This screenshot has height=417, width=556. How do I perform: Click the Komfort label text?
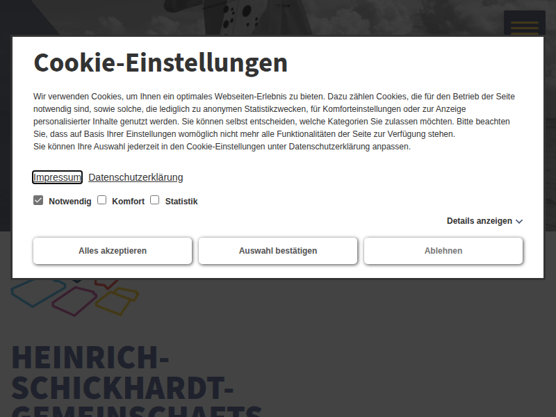128,202
